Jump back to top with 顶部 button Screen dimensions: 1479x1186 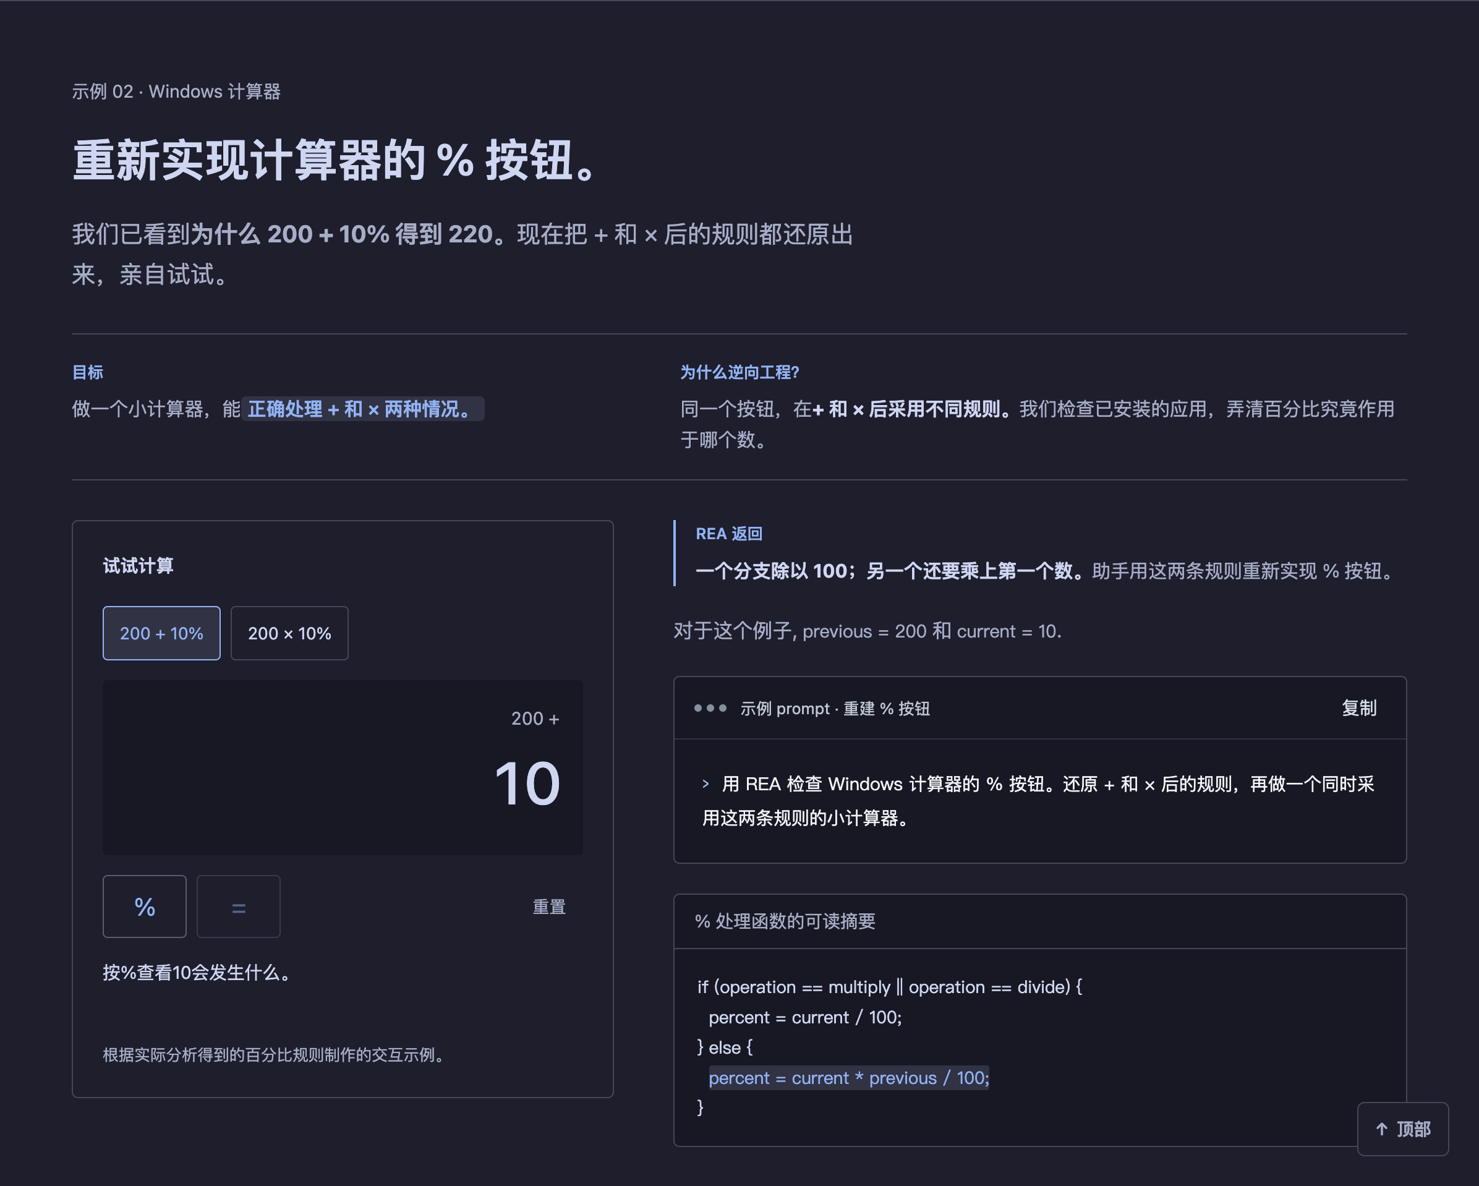[x=1403, y=1129]
